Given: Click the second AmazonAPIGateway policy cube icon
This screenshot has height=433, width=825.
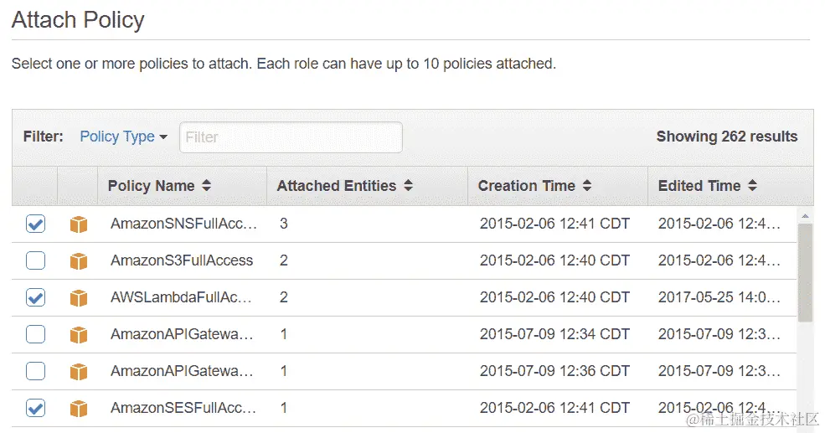Looking at the screenshot, I should (79, 372).
